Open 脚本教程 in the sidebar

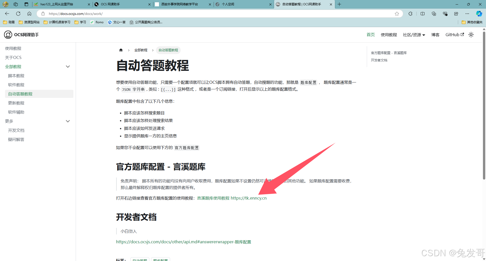(x=16, y=76)
